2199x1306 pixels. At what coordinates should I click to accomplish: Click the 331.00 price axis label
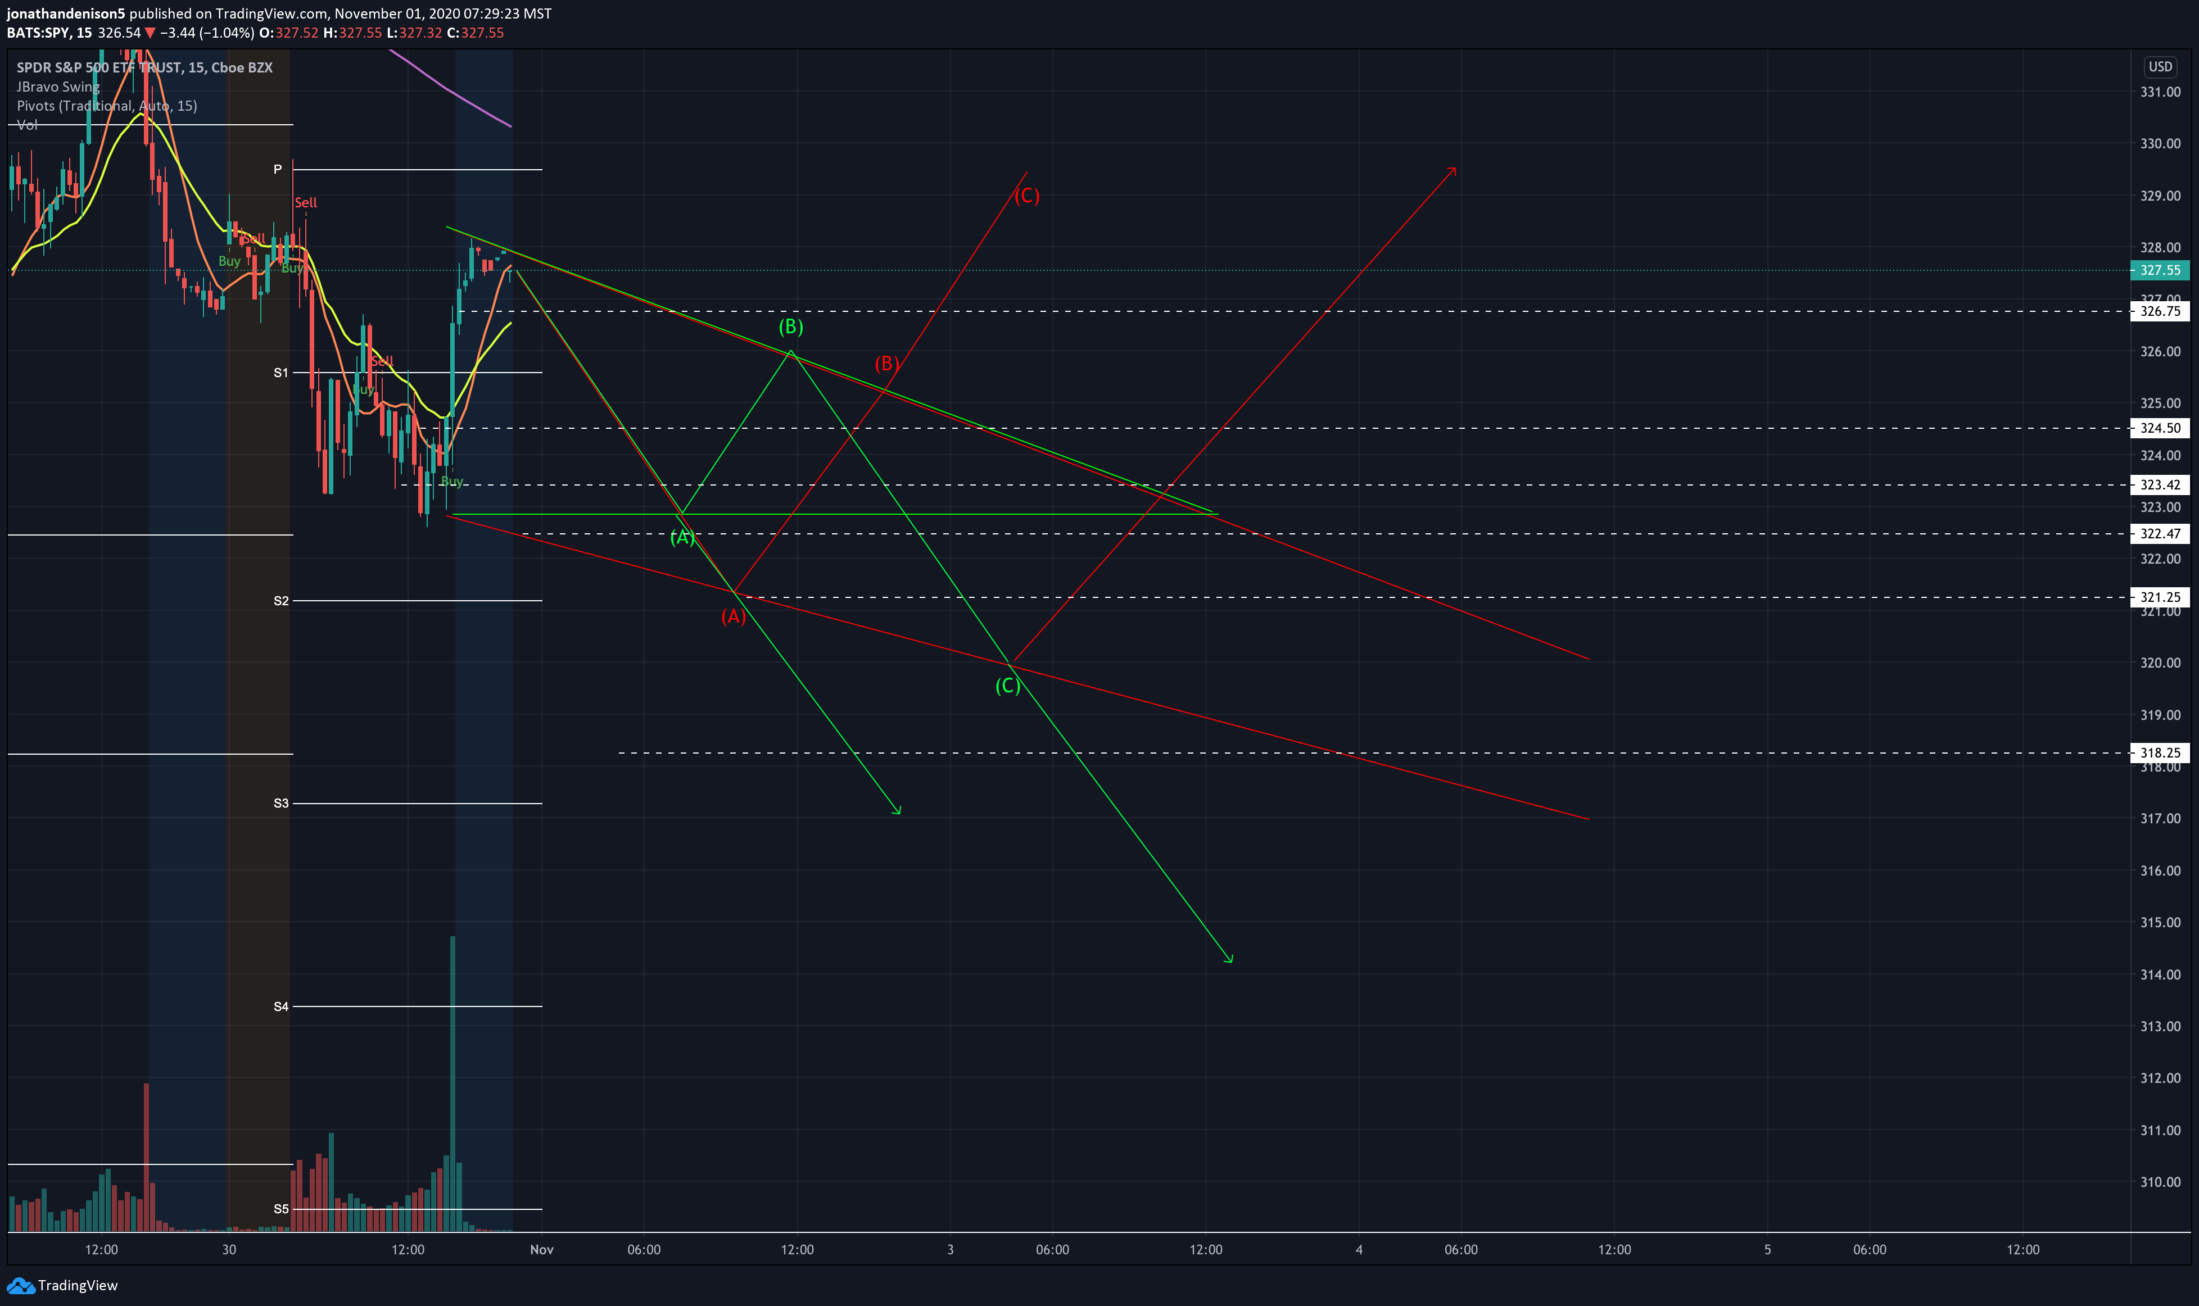click(x=2160, y=92)
